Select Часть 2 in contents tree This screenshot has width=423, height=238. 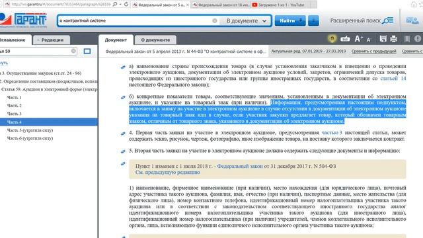pyautogui.click(x=15, y=106)
